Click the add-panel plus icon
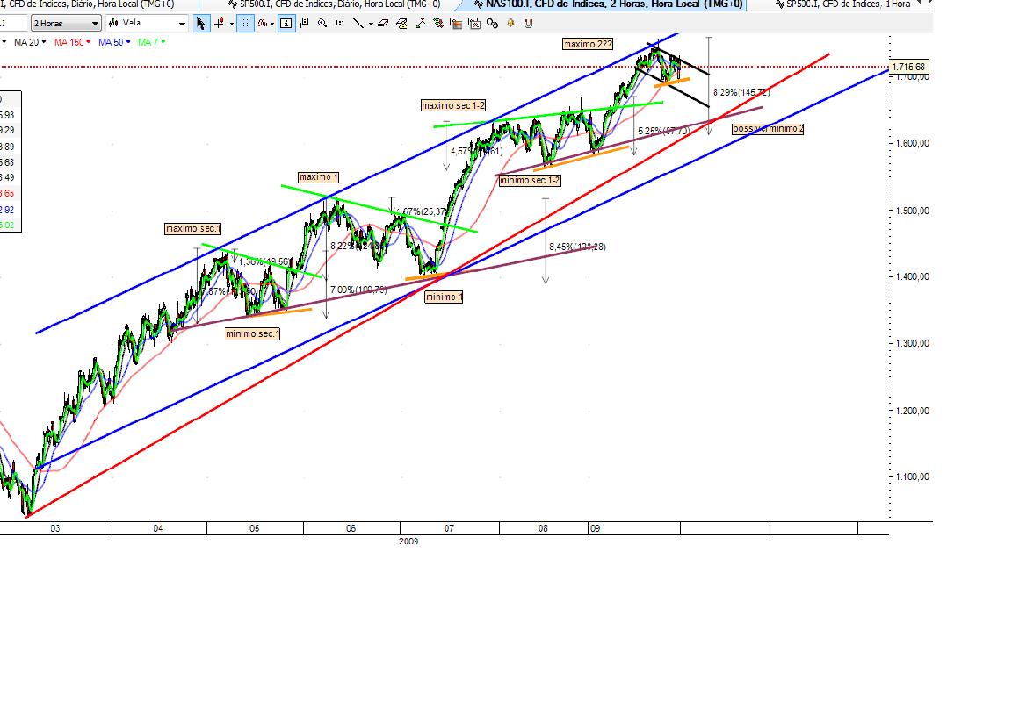Screen dimensions: 1012x702 [x=303, y=23]
